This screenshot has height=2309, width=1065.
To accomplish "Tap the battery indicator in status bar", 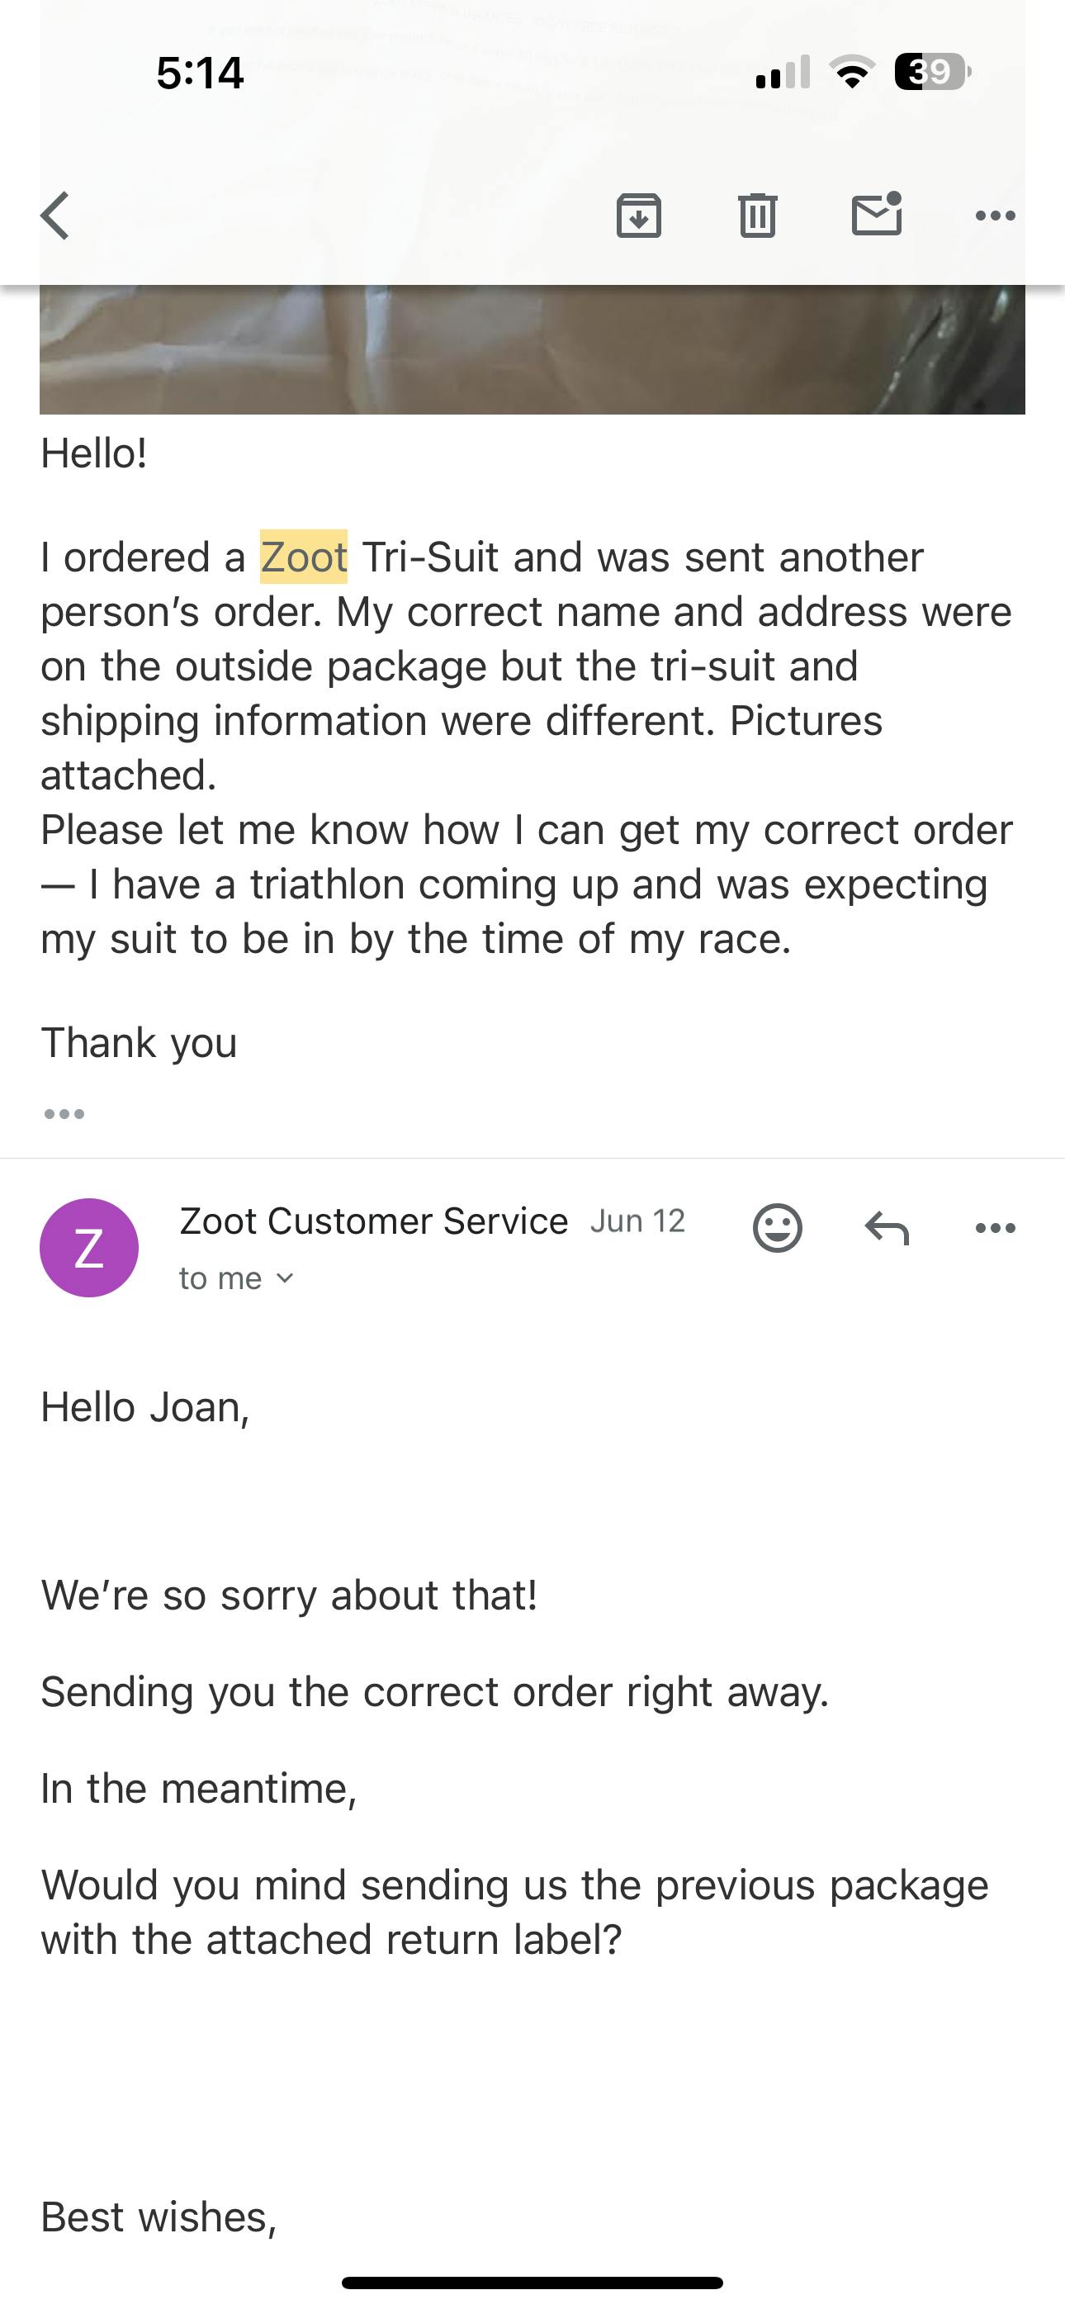I will [931, 72].
